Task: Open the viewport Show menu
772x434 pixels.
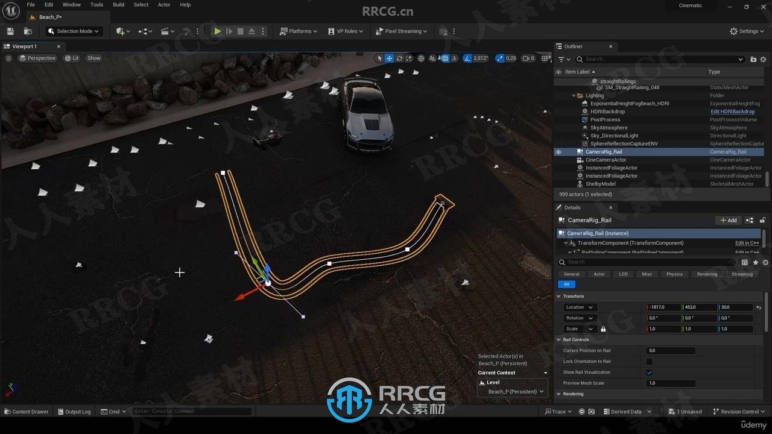Action: click(93, 58)
